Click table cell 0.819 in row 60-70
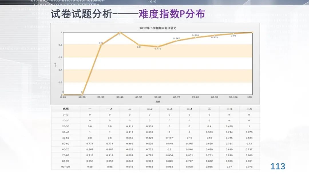309x174 pixels. point(229,149)
